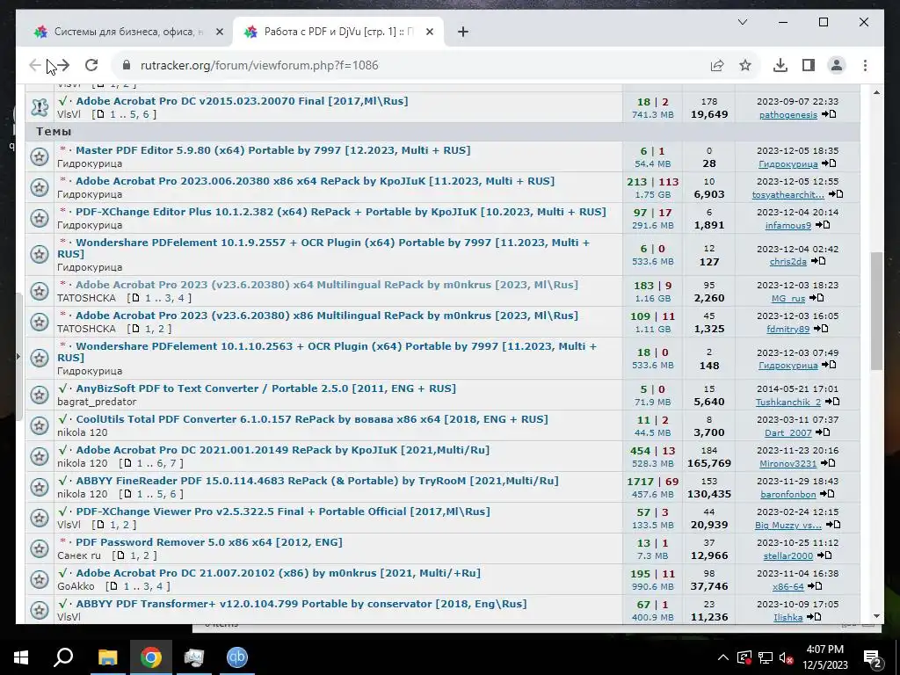The height and width of the screenshot is (675, 900).
Task: Open the Chrome profile menu
Action: pyautogui.click(x=837, y=65)
